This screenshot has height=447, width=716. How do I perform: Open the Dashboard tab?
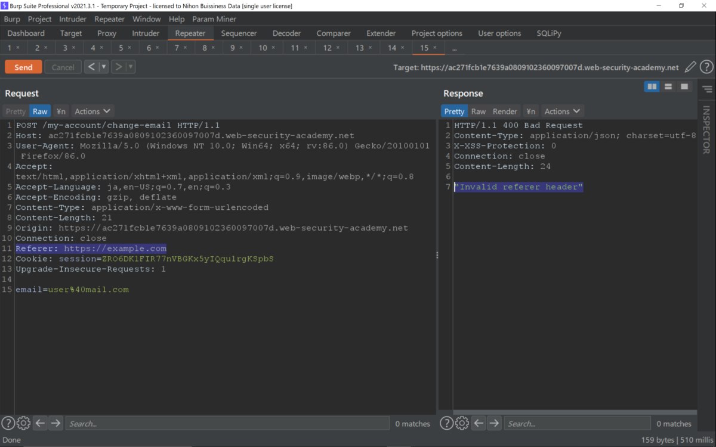pyautogui.click(x=26, y=33)
